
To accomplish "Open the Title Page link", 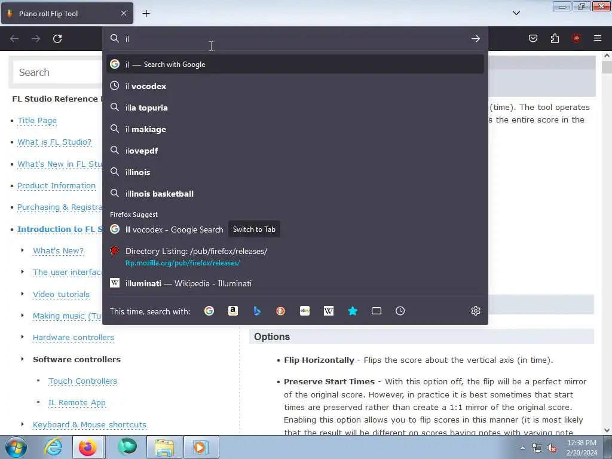I will [x=37, y=121].
